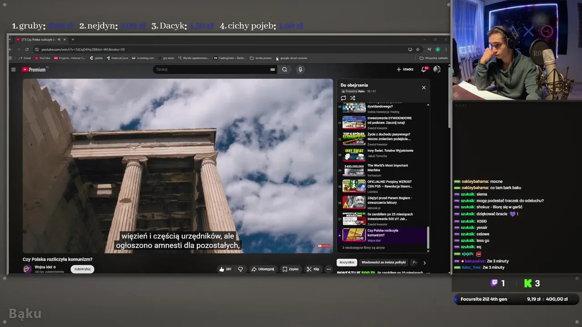Open a new browser tab
The image size is (582, 327).
[x=73, y=40]
